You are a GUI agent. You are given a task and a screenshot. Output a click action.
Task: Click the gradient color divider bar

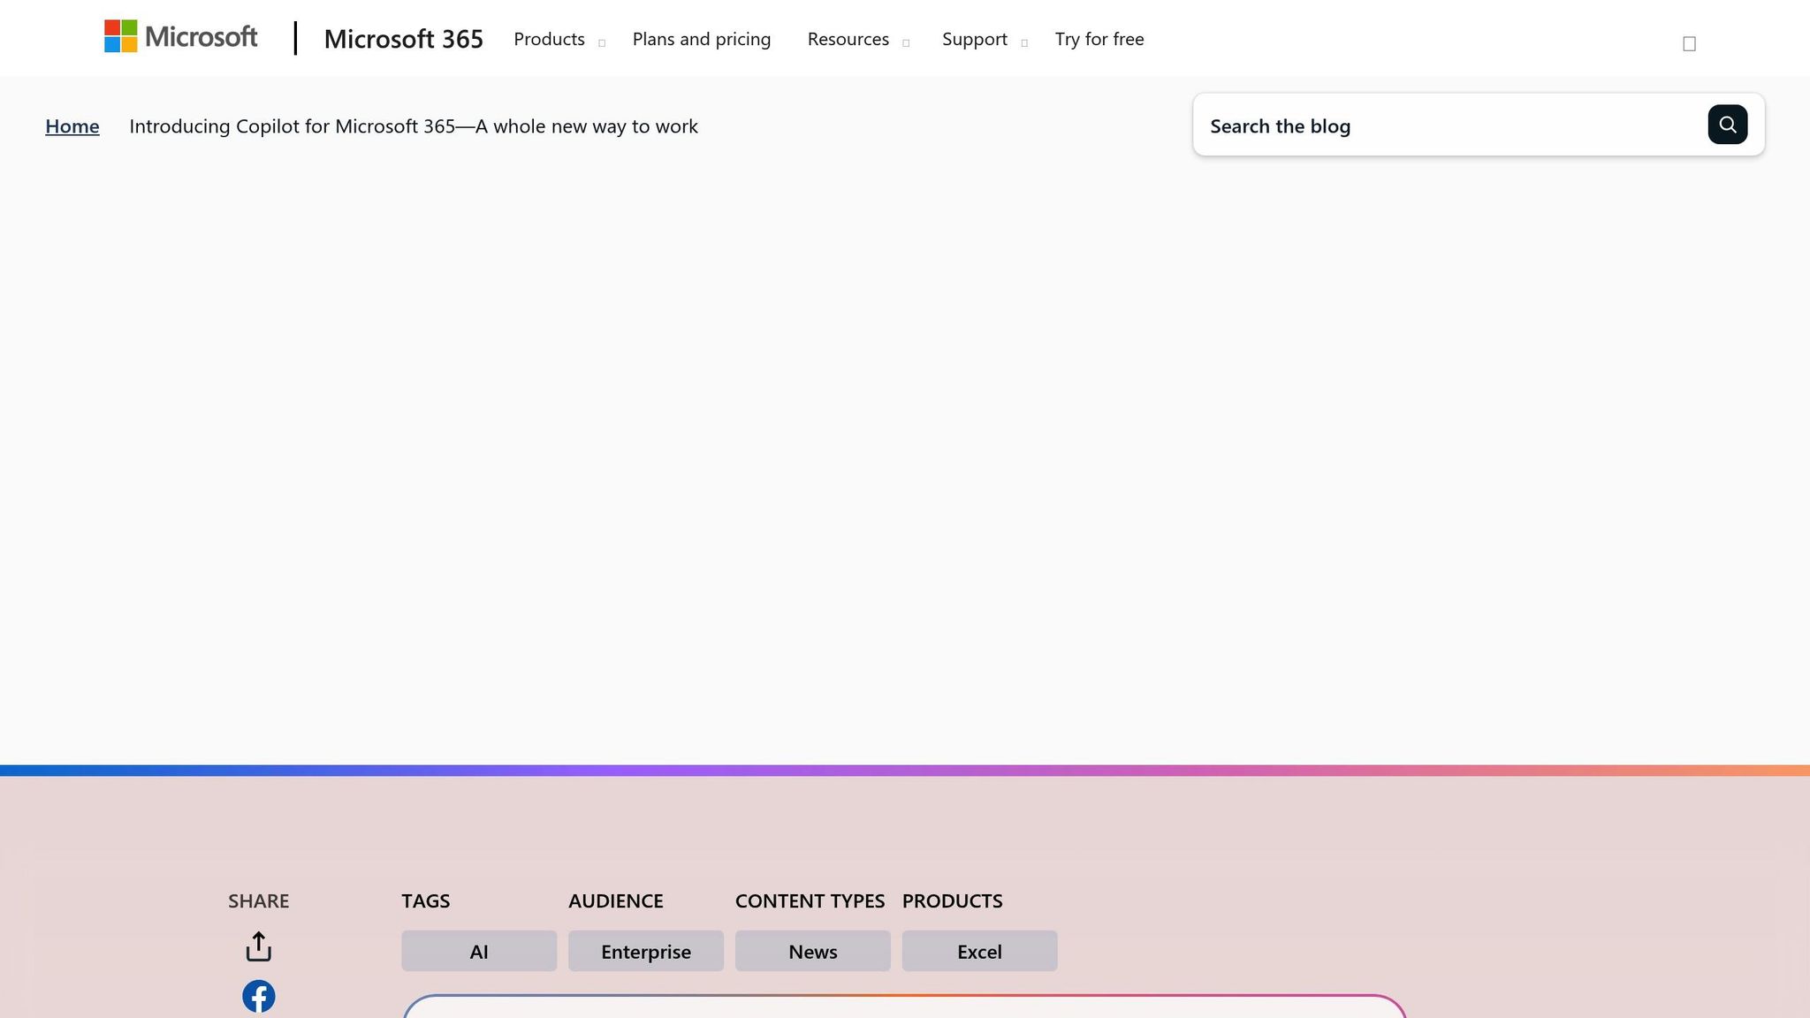(x=905, y=771)
